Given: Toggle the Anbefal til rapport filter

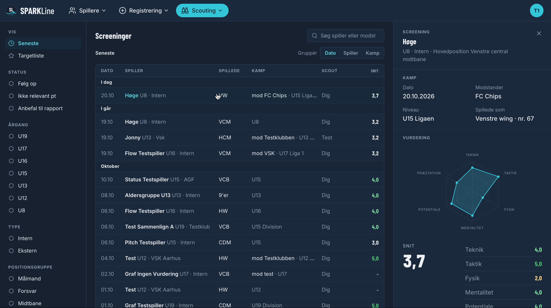Looking at the screenshot, I should [x=43, y=108].
